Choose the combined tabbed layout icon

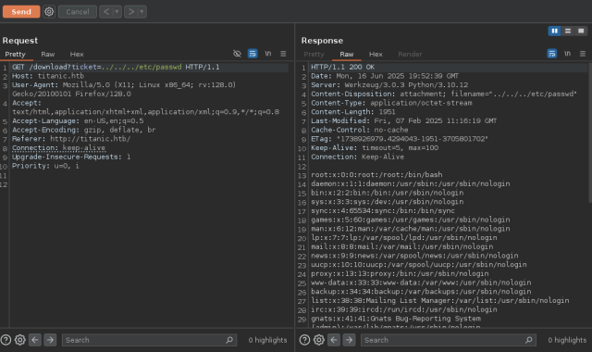581,31
